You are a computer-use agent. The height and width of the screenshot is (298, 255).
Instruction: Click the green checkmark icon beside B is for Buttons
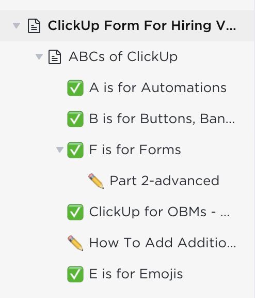click(x=75, y=119)
